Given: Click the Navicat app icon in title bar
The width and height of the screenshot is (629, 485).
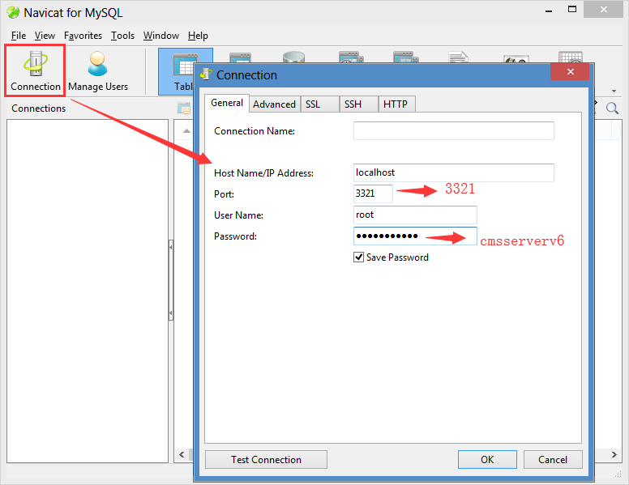Looking at the screenshot, I should (x=13, y=12).
